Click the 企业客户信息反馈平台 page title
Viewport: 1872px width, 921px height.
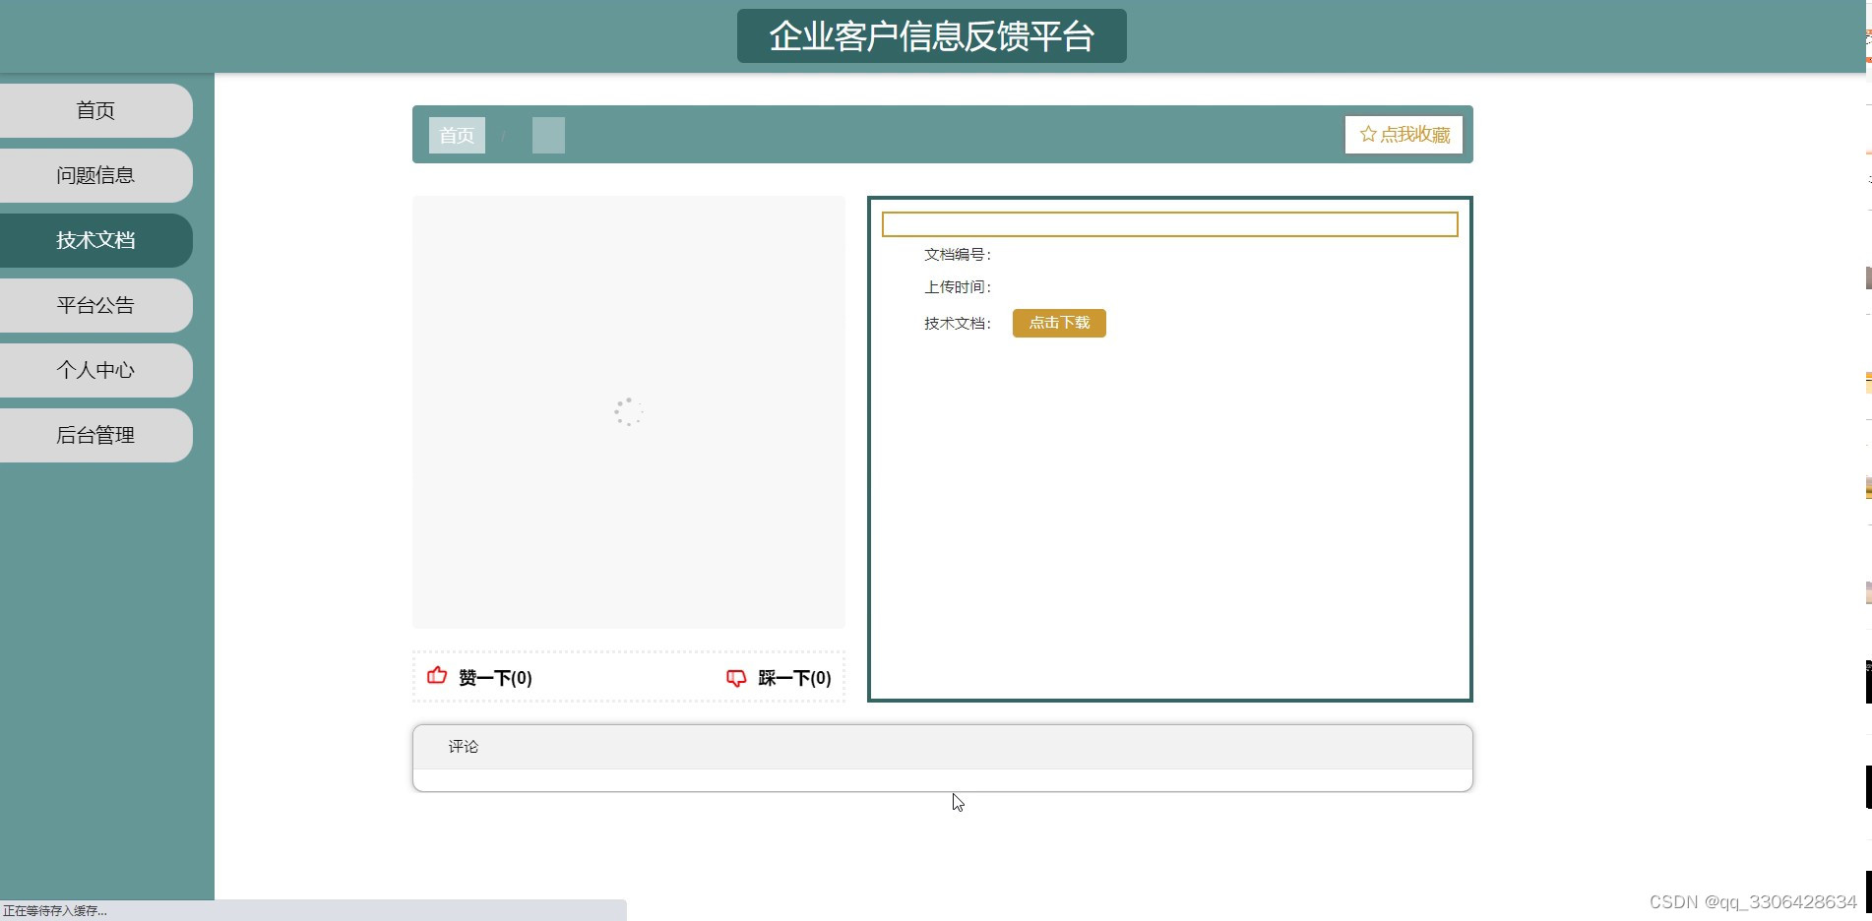[931, 36]
